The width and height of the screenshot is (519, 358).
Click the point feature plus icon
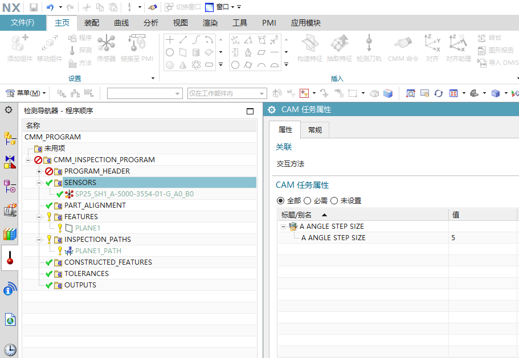click(170, 40)
